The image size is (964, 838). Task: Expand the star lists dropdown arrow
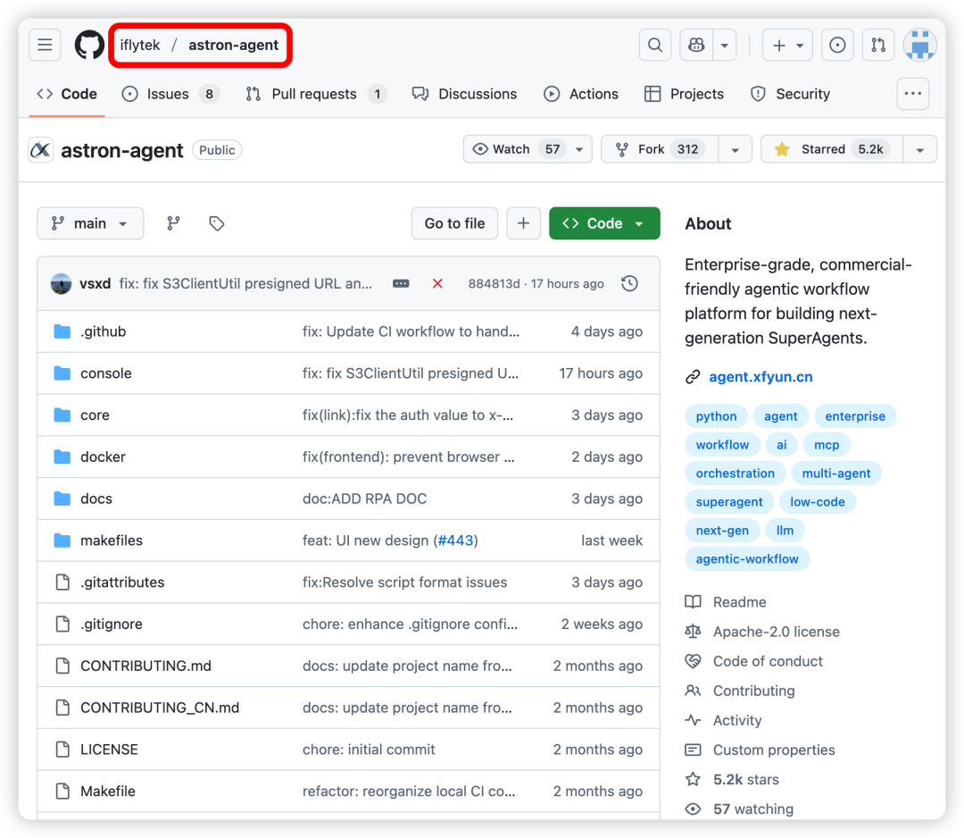(919, 149)
